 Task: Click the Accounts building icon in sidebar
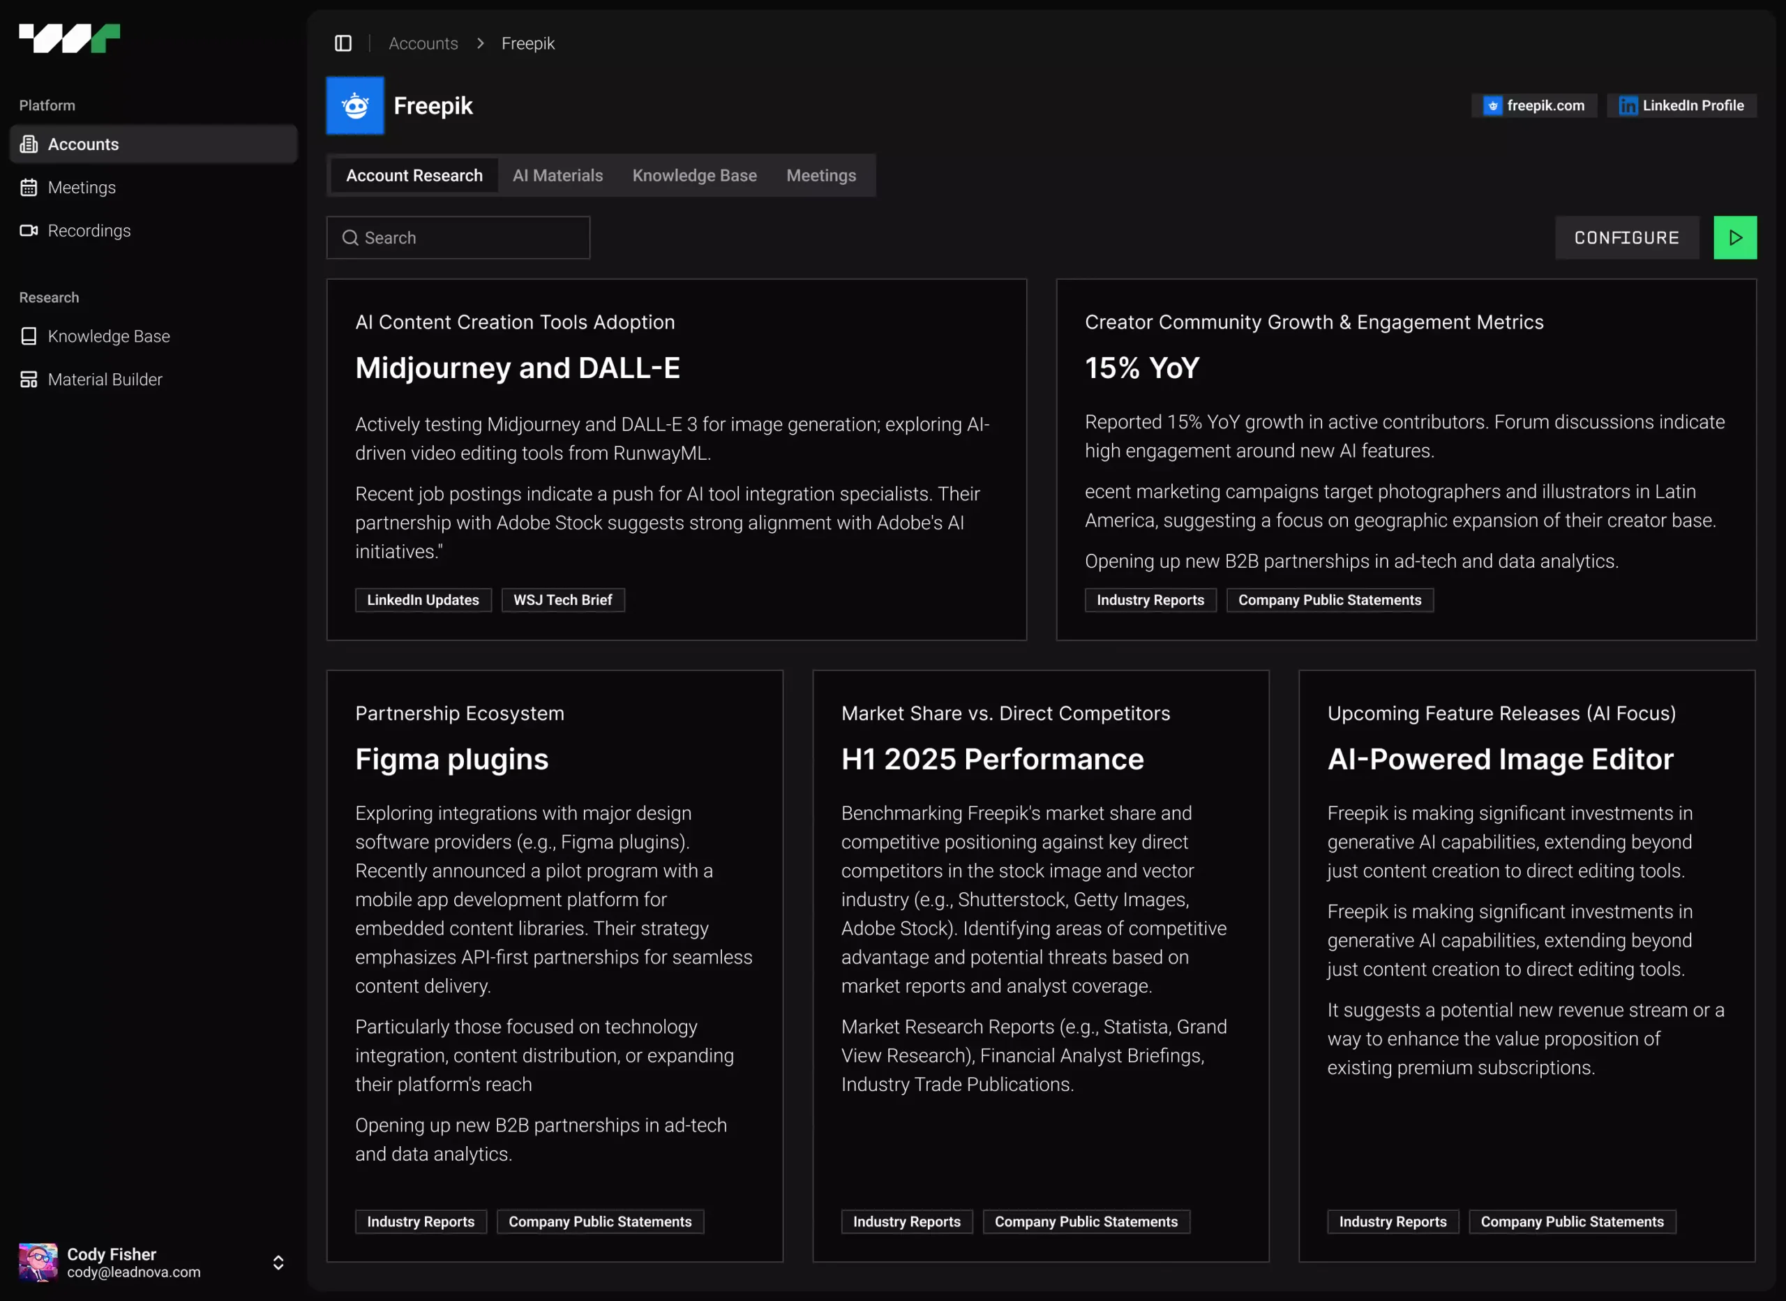pos(29,144)
